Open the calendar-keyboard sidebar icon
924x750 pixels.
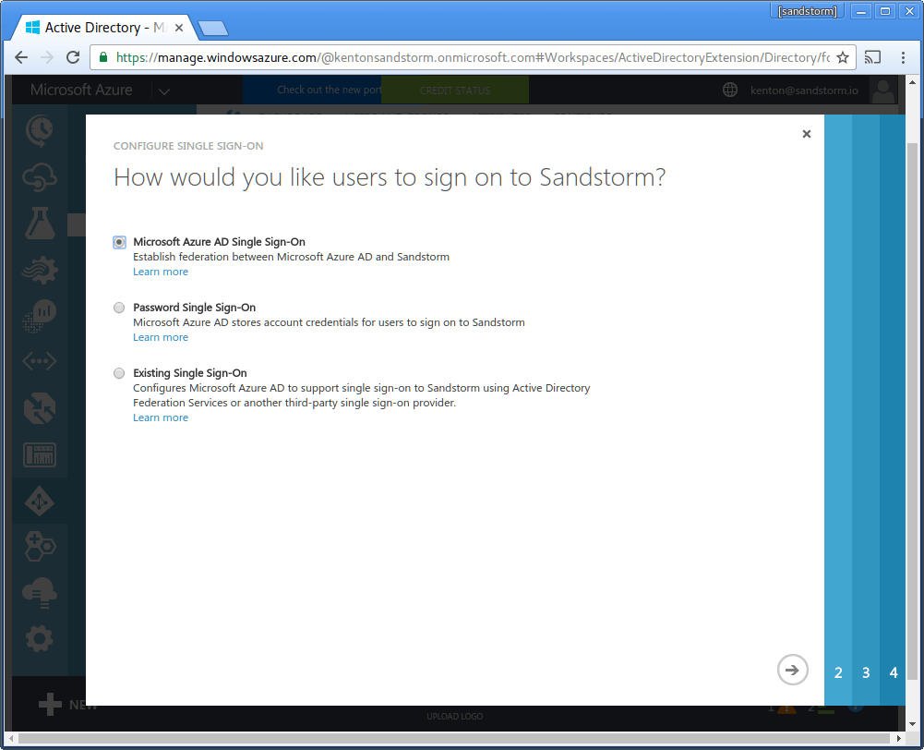click(40, 454)
